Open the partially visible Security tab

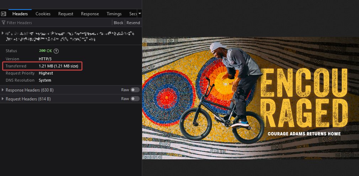pyautogui.click(x=133, y=14)
